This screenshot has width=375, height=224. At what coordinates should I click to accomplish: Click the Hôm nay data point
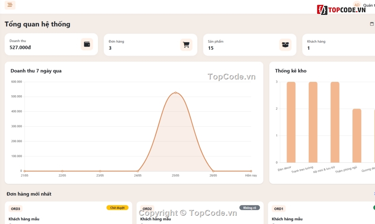(x=251, y=171)
